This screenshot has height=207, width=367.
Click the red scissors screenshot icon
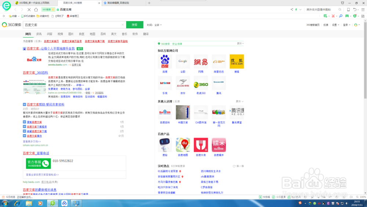pyautogui.click(x=333, y=16)
